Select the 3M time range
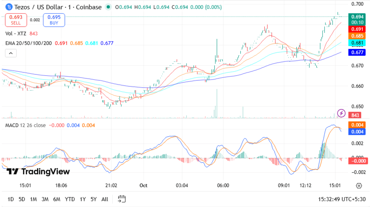 coord(45,199)
